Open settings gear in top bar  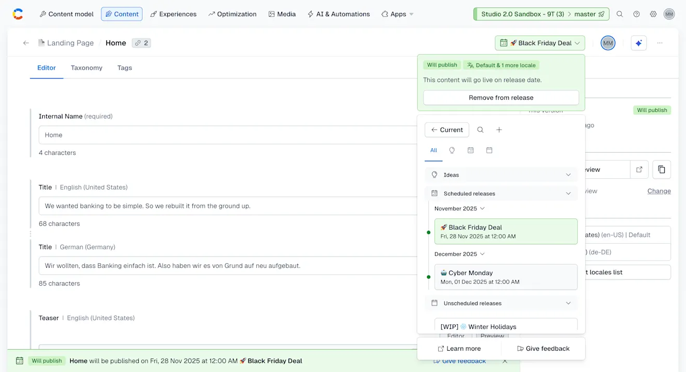(x=653, y=14)
